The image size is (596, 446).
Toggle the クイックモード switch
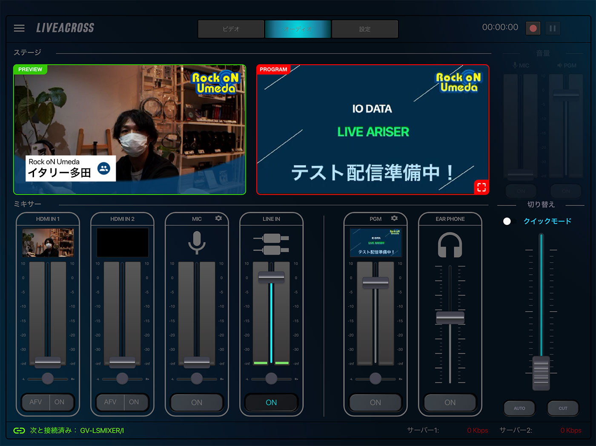pyautogui.click(x=509, y=221)
